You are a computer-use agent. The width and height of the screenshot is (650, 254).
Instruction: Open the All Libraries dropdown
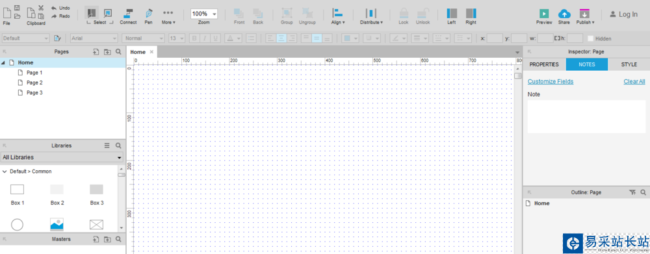tap(62, 157)
